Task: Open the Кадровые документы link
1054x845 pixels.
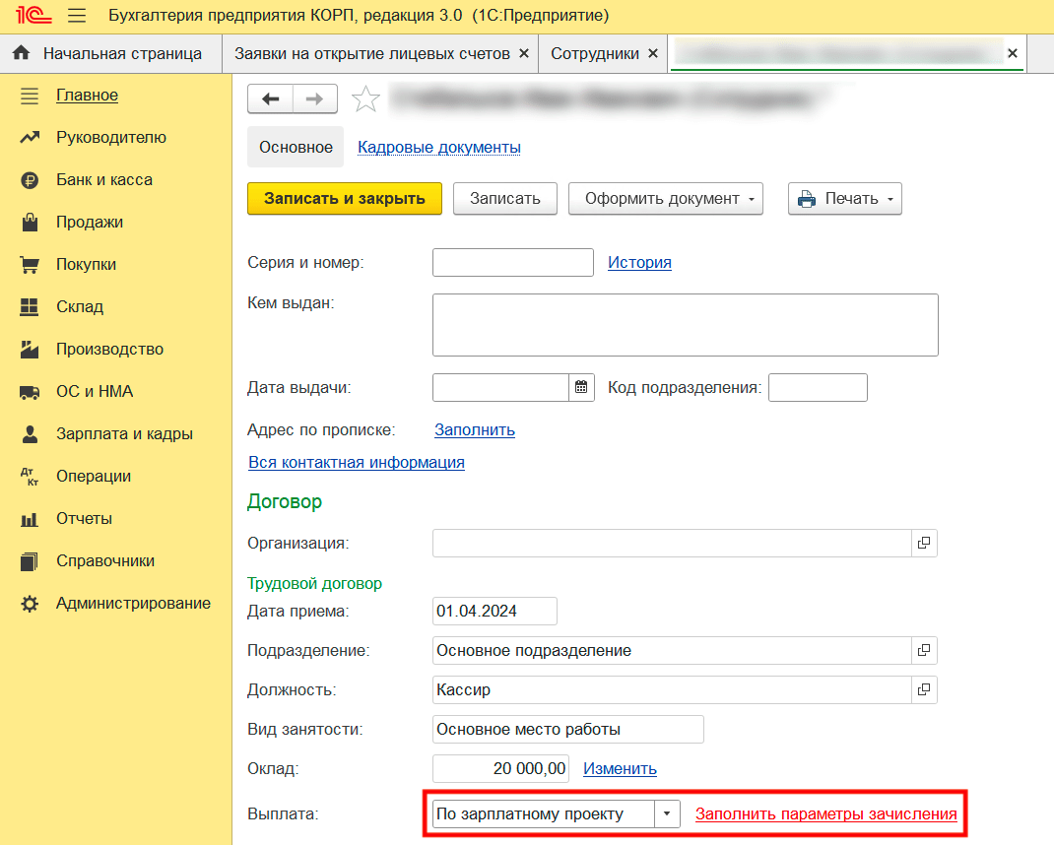Action: point(438,147)
